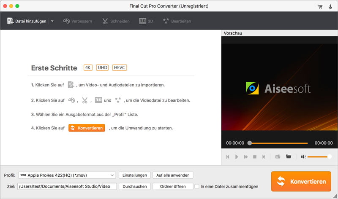The image size is (338, 199).
Task: Enable "In eine Datei zusammenfügen" checkbox
Action: [x=197, y=186]
